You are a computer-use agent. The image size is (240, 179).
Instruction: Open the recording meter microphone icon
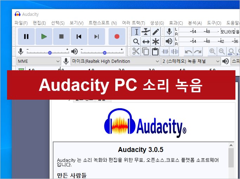pos(169,32)
